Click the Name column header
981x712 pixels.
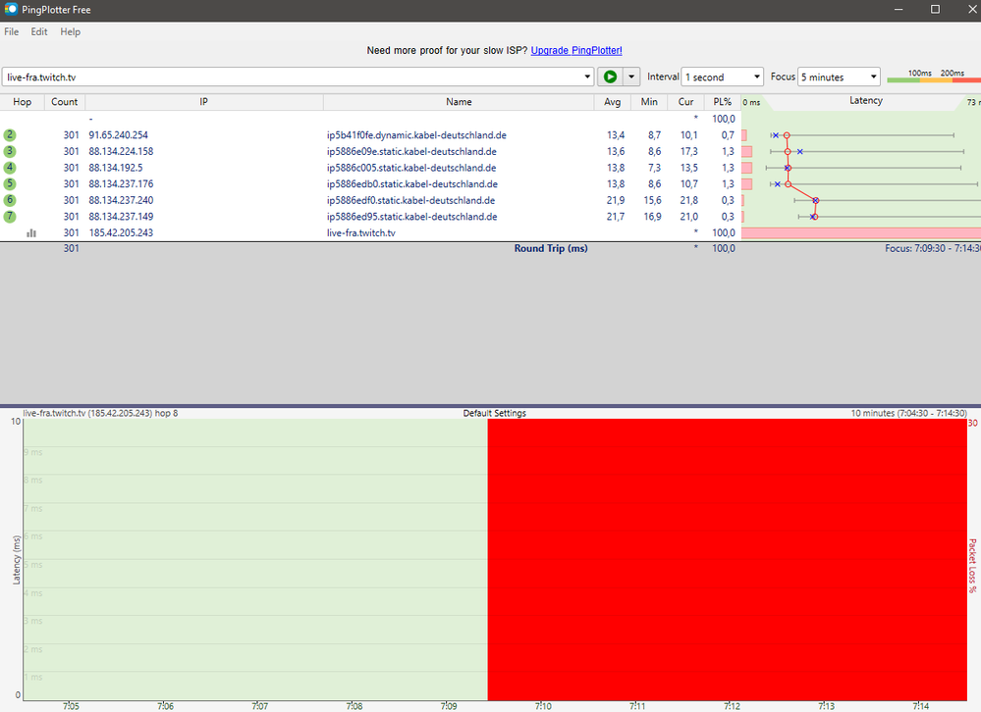pyautogui.click(x=459, y=102)
